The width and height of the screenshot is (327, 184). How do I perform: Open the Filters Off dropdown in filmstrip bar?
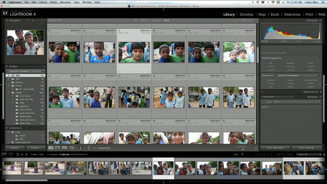click(309, 154)
